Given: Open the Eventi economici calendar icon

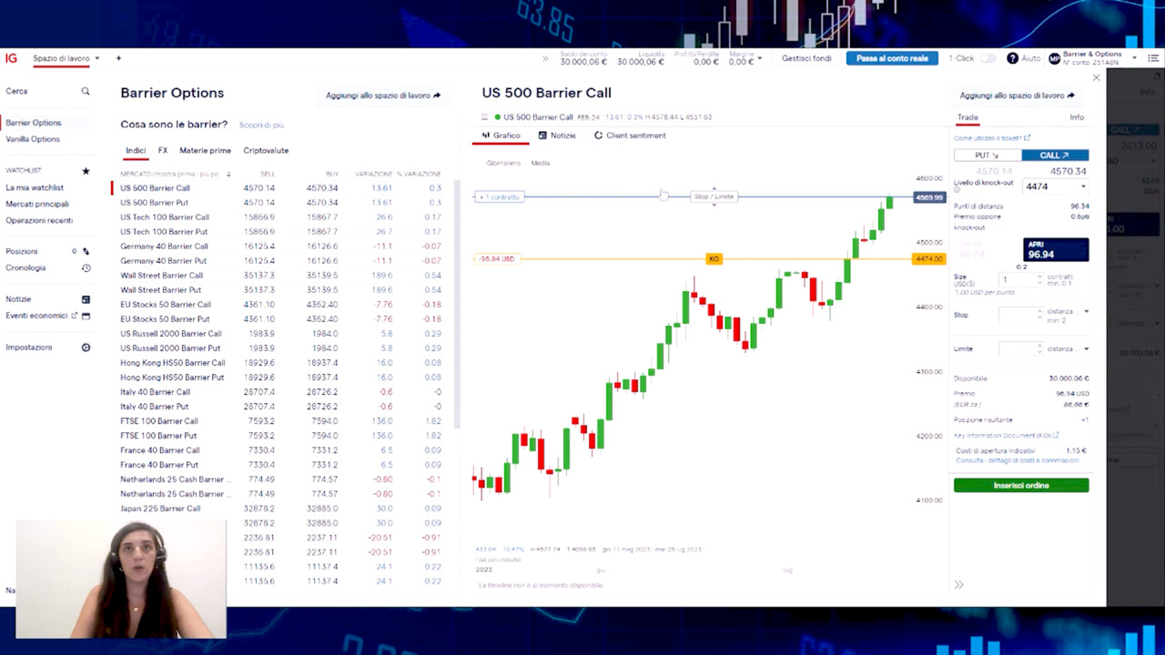Looking at the screenshot, I should pos(86,316).
